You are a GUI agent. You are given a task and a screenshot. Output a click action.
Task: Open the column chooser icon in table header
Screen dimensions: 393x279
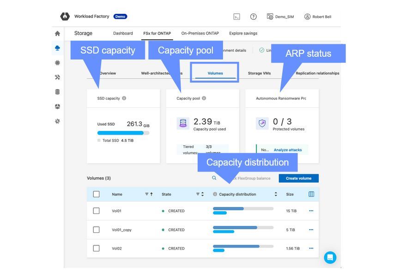(x=311, y=194)
